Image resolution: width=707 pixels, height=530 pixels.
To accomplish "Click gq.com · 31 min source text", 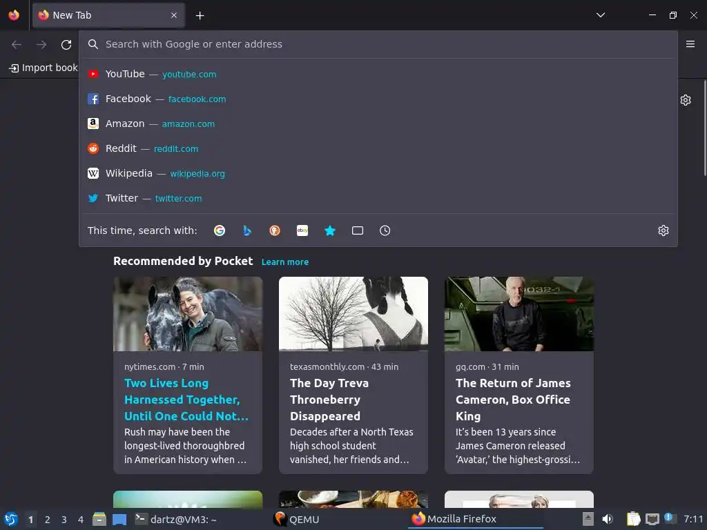I will click(487, 367).
